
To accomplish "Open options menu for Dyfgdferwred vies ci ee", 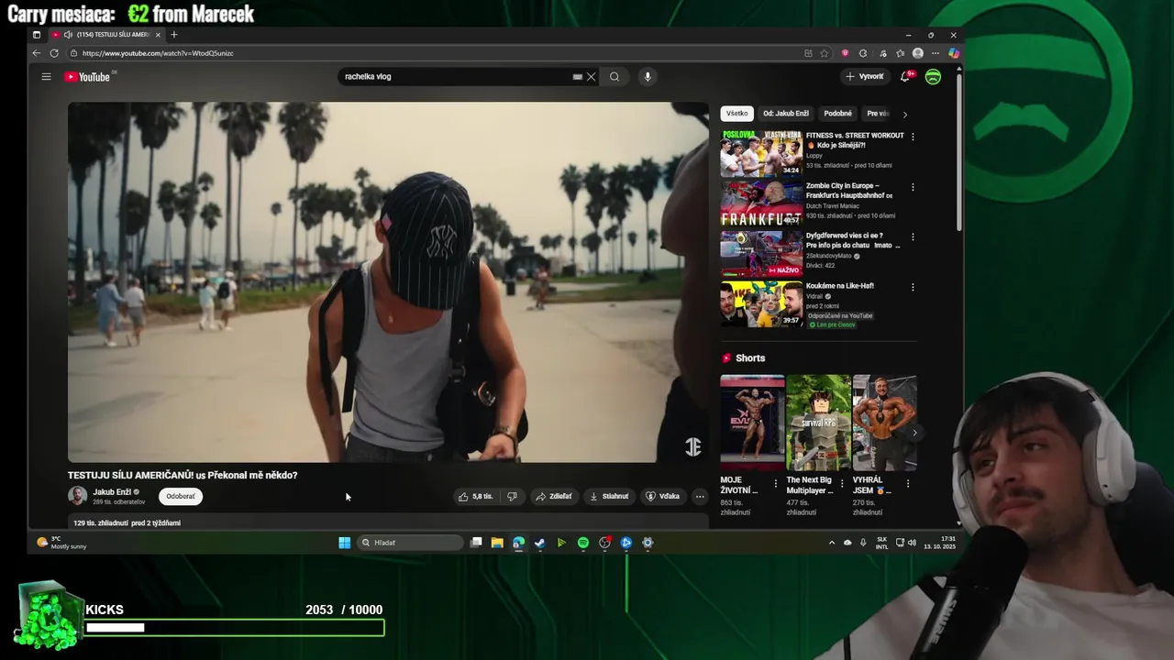I will pos(913,236).
